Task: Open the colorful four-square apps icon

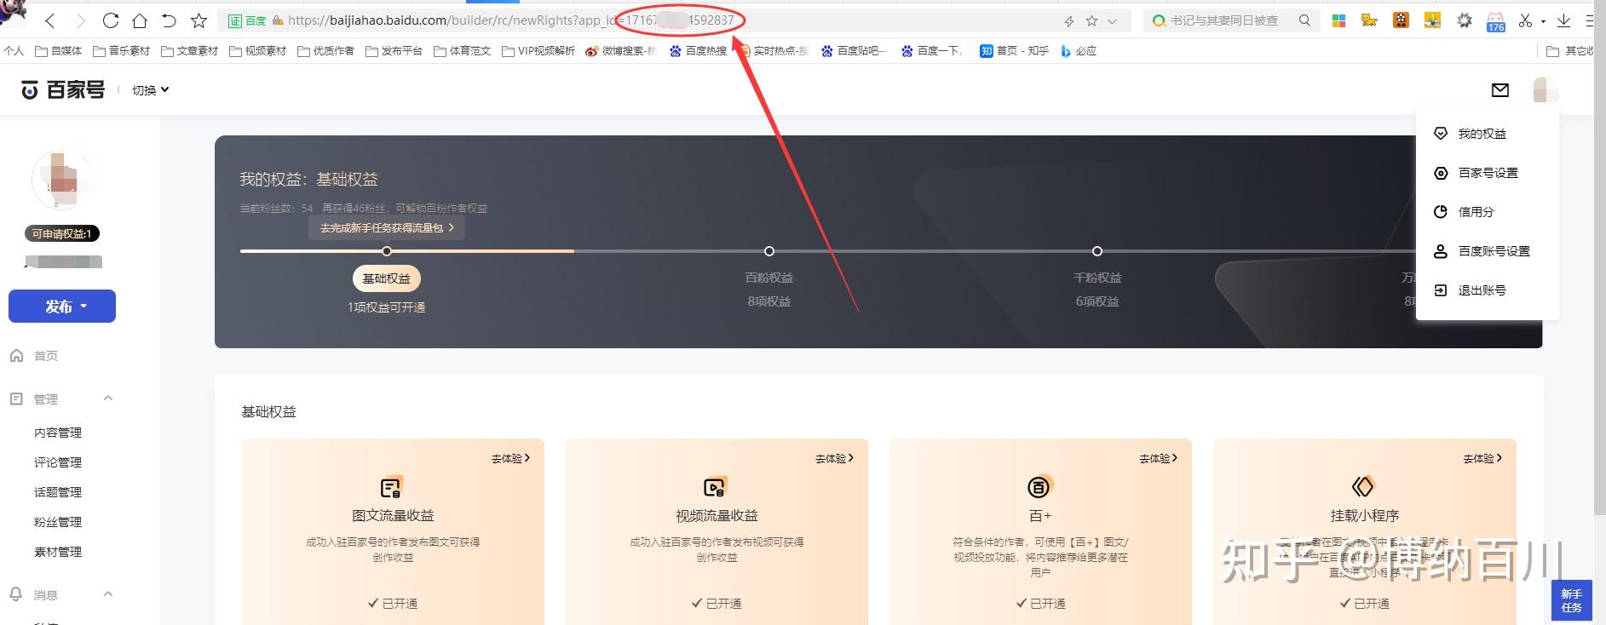Action: point(1339,20)
